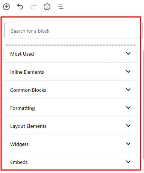
Task: Click the chevron beside Common Blocks
Action: (128, 90)
